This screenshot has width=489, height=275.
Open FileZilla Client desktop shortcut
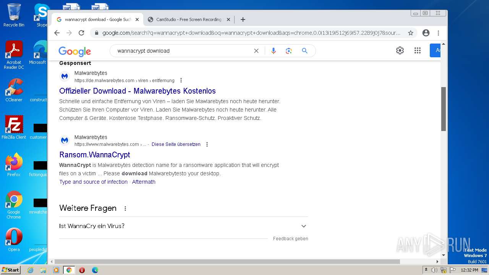(x=14, y=128)
